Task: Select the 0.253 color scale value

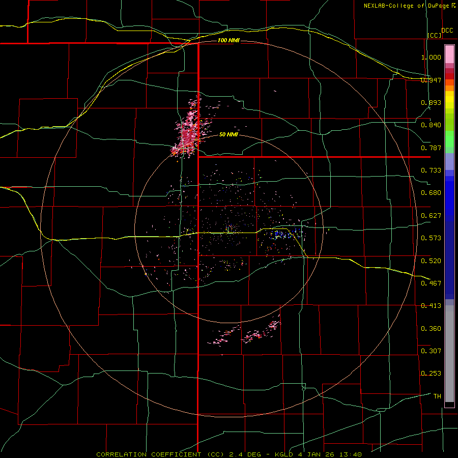Action: tap(431, 374)
